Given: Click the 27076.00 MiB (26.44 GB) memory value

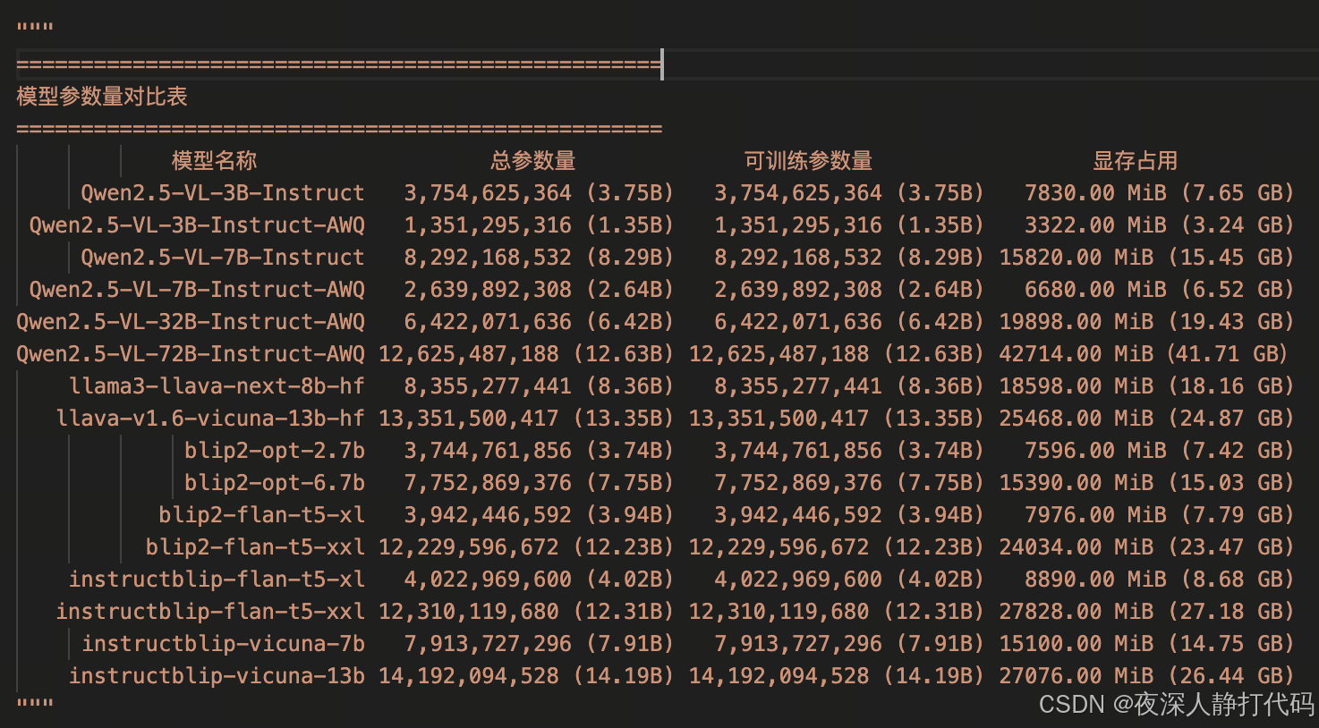Looking at the screenshot, I should coord(1147,676).
